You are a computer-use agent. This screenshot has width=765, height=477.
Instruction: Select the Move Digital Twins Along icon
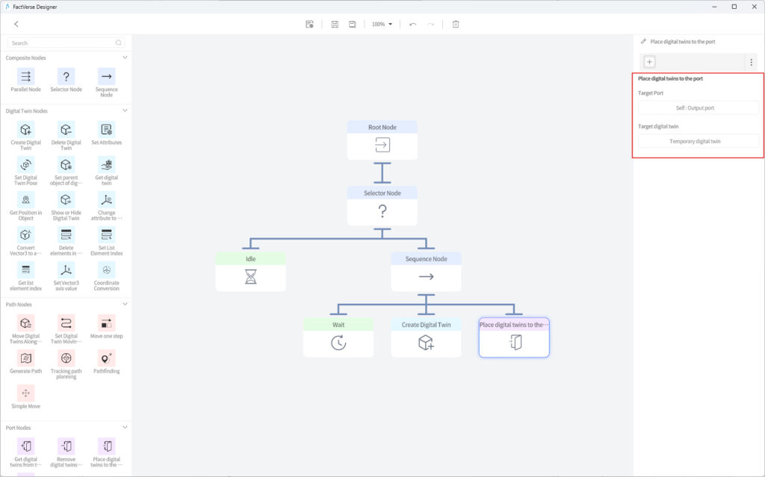tap(26, 323)
